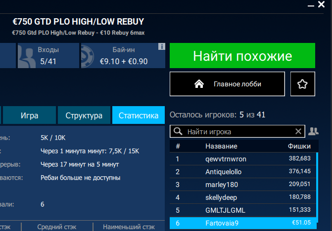
Task: Click the green Найти похожие button
Action: pos(242,56)
